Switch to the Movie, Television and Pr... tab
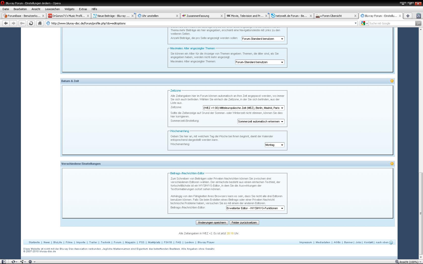423x264 pixels. click(247, 16)
